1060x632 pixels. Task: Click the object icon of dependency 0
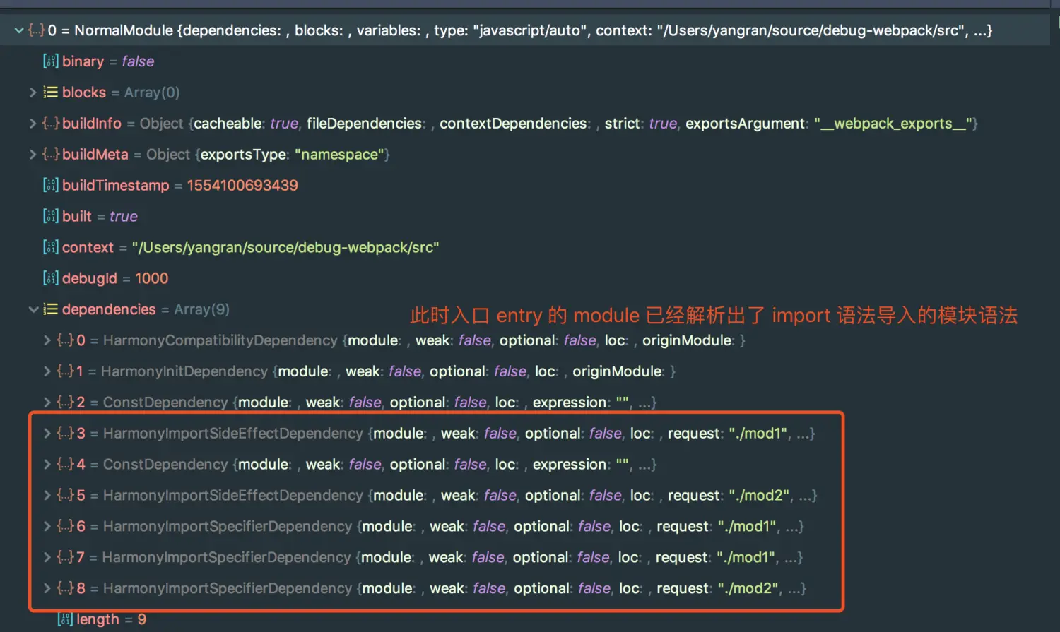[65, 340]
